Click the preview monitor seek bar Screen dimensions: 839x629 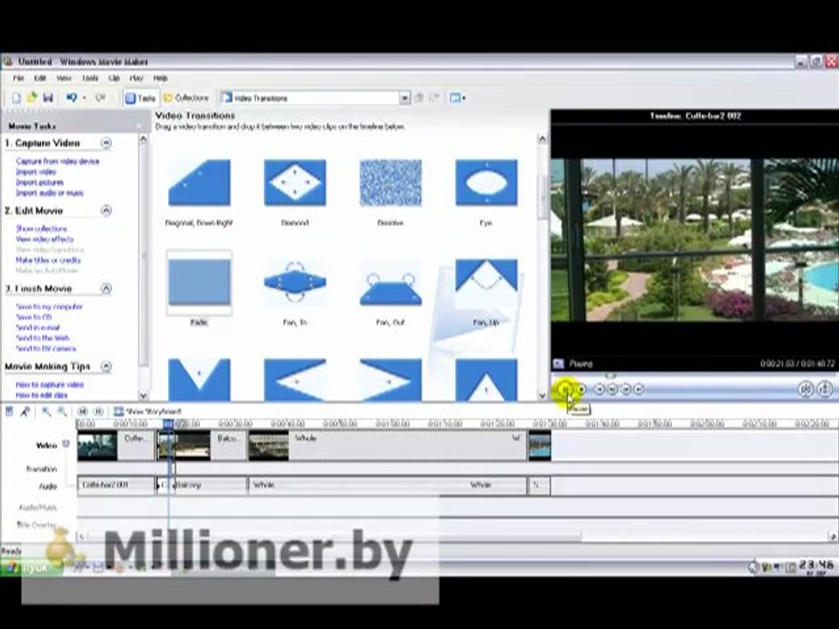click(693, 376)
